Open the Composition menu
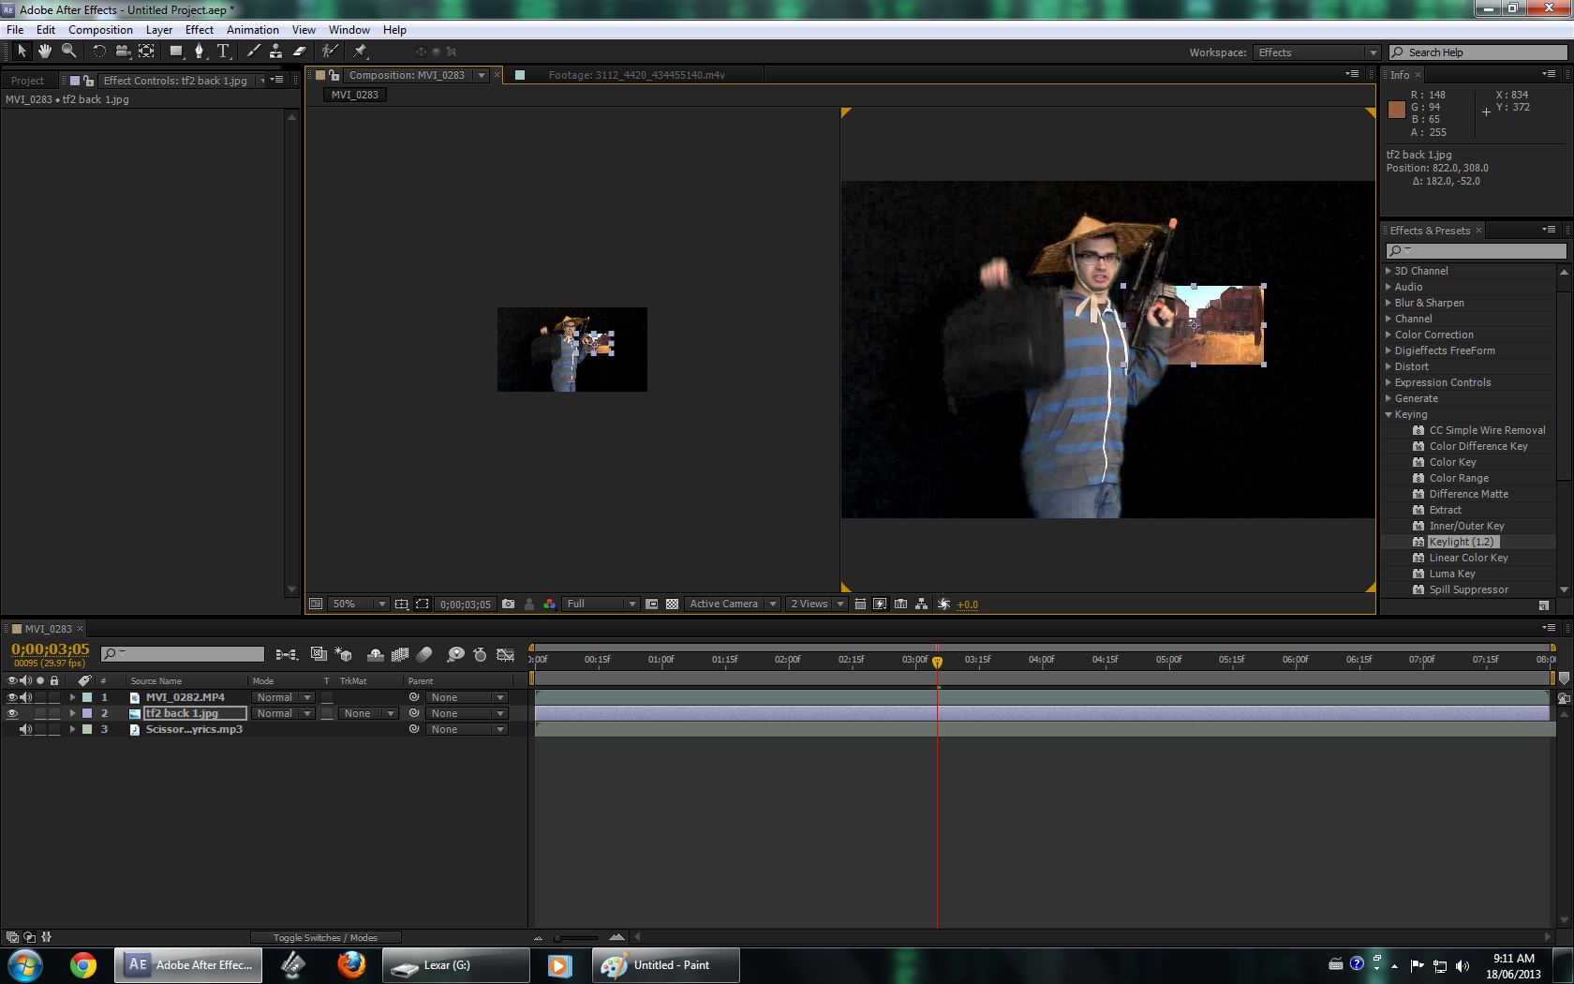1574x984 pixels. [100, 30]
